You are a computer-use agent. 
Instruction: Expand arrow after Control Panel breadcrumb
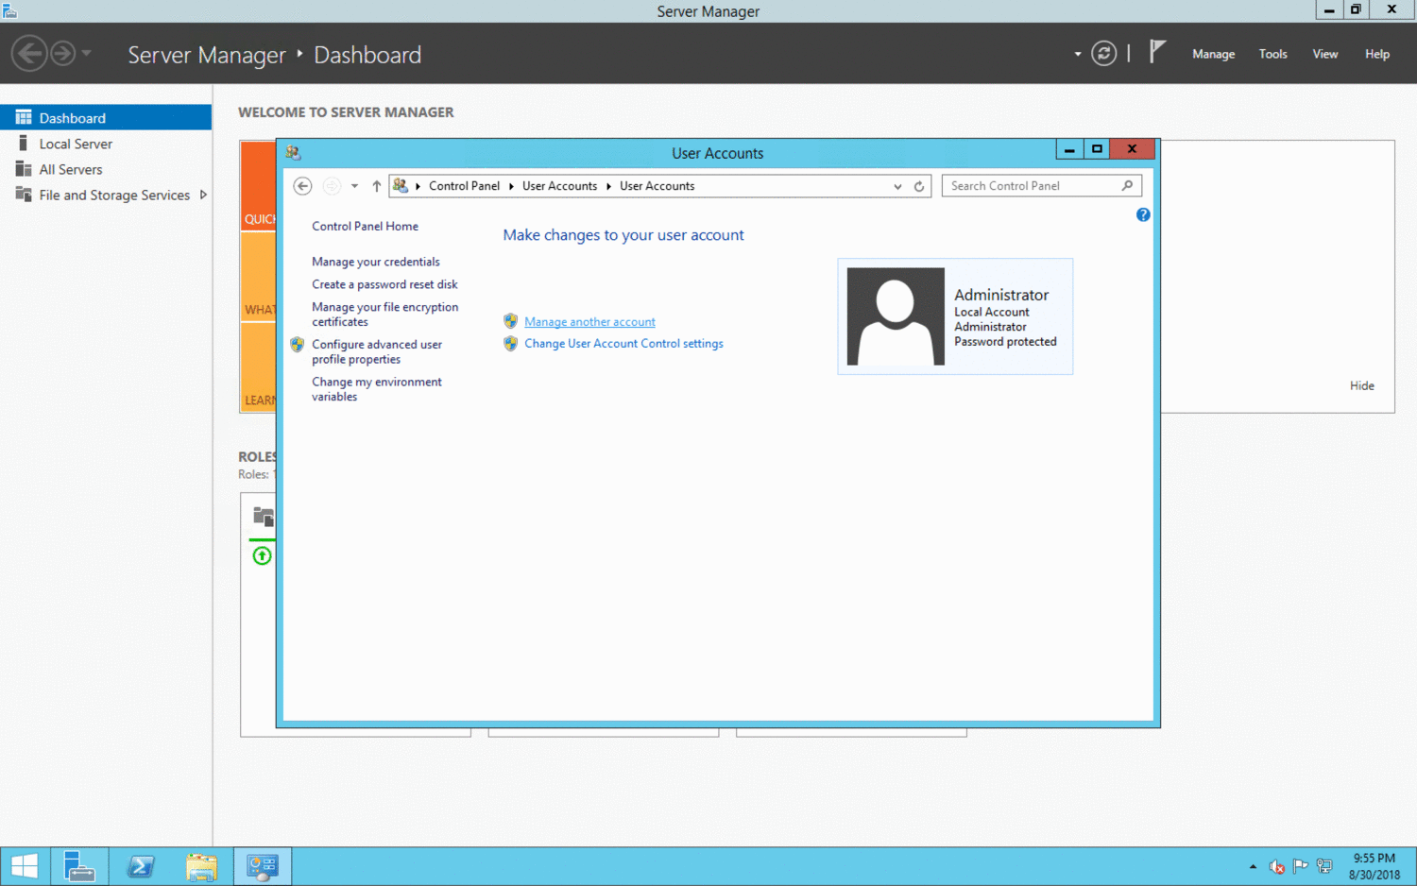(x=511, y=186)
